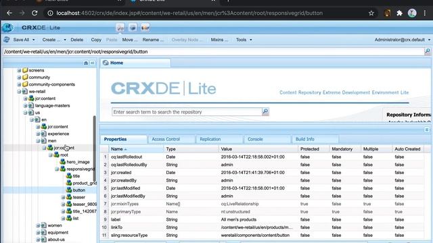Click the magnifier beside the path field

427,51
